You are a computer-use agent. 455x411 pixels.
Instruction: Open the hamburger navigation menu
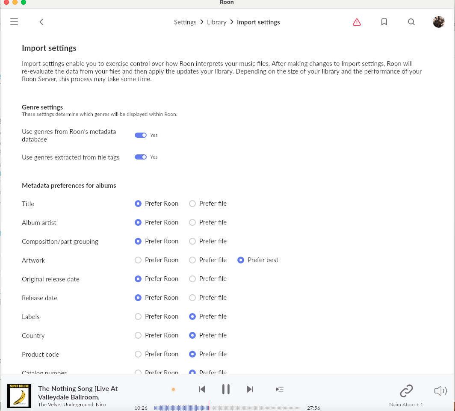click(x=14, y=22)
